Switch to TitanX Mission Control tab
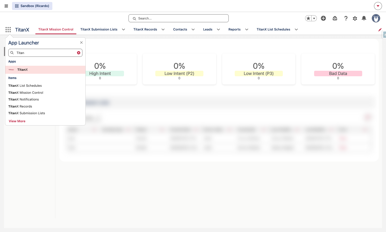 point(56,29)
